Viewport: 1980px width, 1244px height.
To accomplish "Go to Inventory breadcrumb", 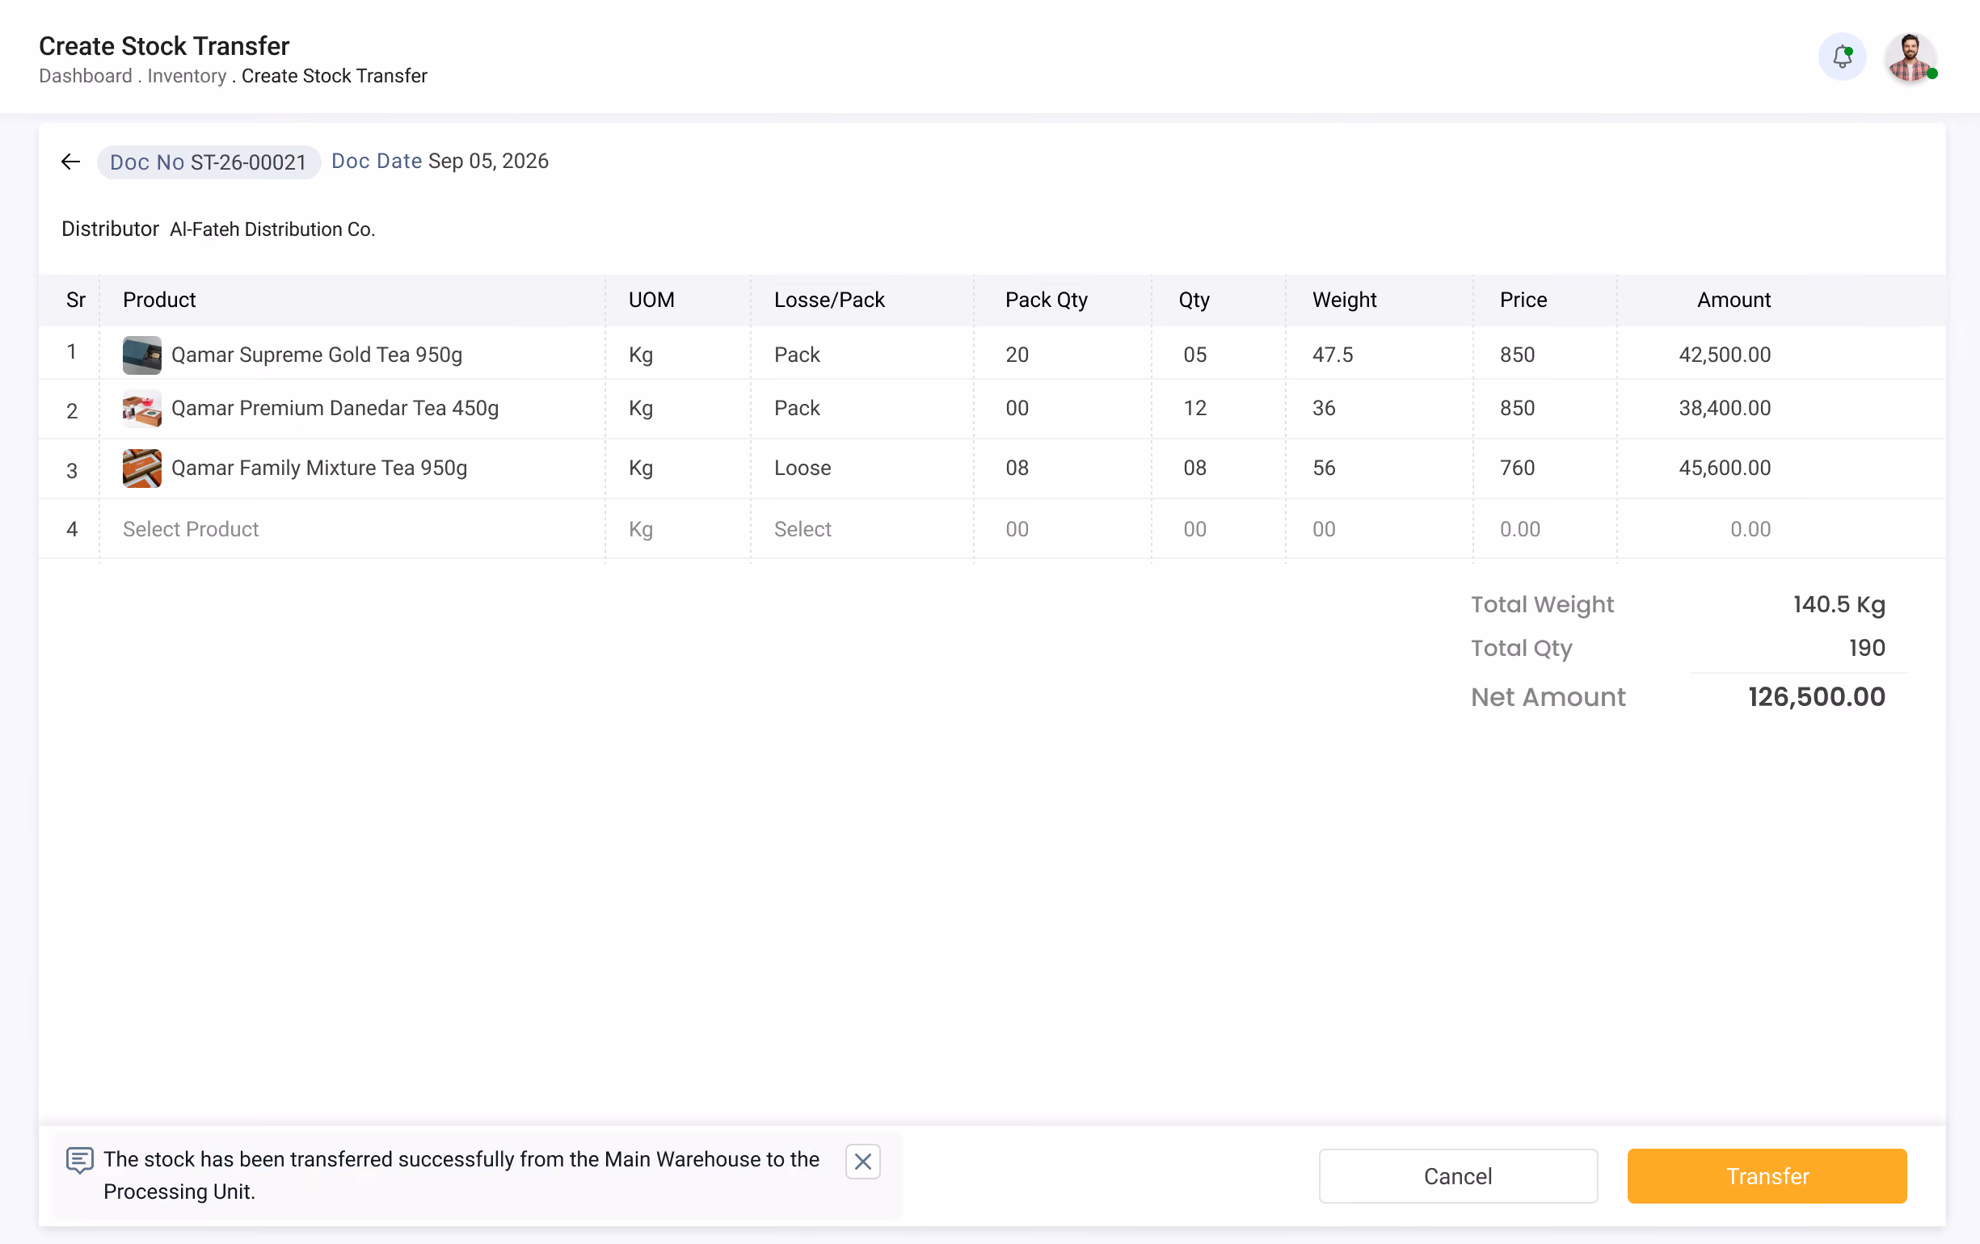I will [187, 76].
